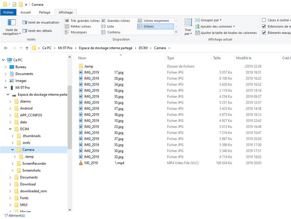Click the back navigation arrow
Image resolution: width=291 pixels, height=219 pixels.
tap(6, 48)
